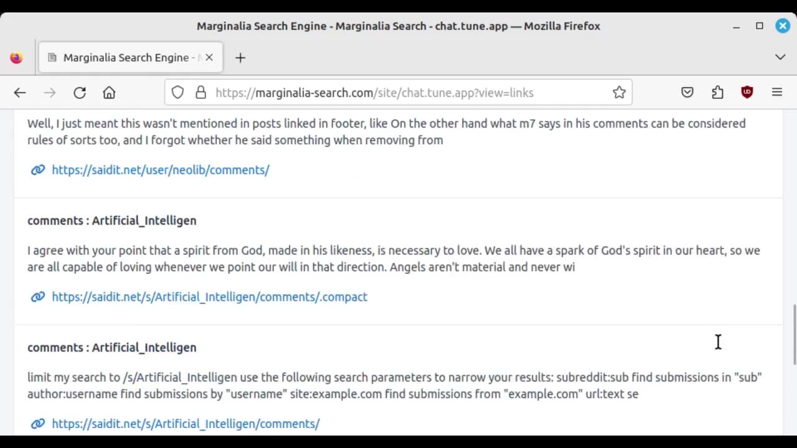The width and height of the screenshot is (797, 448).
Task: Click the Firefox View icon
Action: [x=16, y=58]
